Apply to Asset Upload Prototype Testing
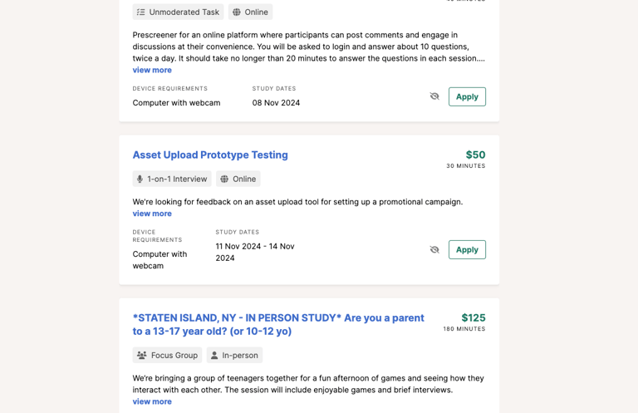The height and width of the screenshot is (413, 638). tap(467, 250)
